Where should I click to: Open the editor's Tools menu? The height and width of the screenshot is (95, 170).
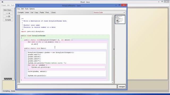27,9
